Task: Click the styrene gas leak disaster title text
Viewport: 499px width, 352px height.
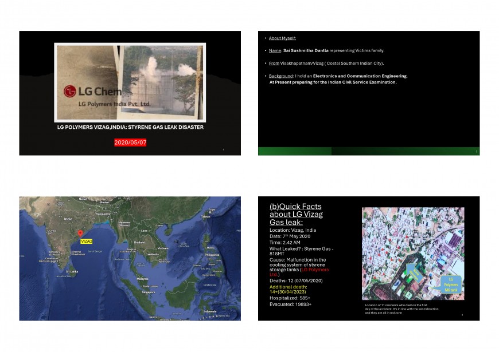Action: (130, 127)
